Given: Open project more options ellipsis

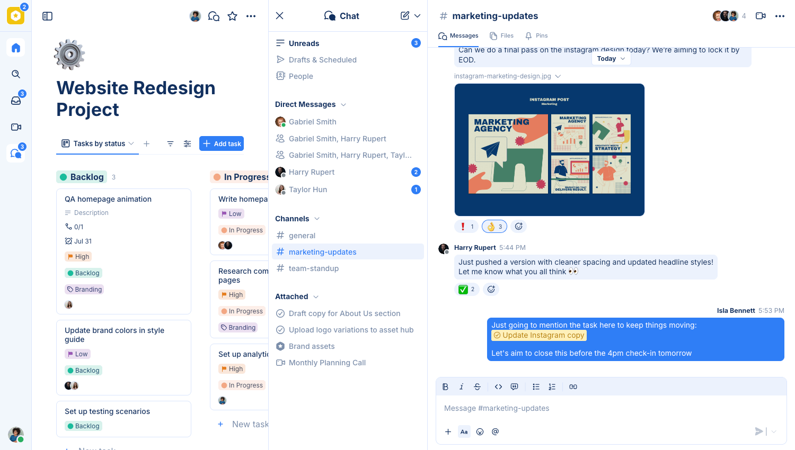Looking at the screenshot, I should click(x=251, y=16).
